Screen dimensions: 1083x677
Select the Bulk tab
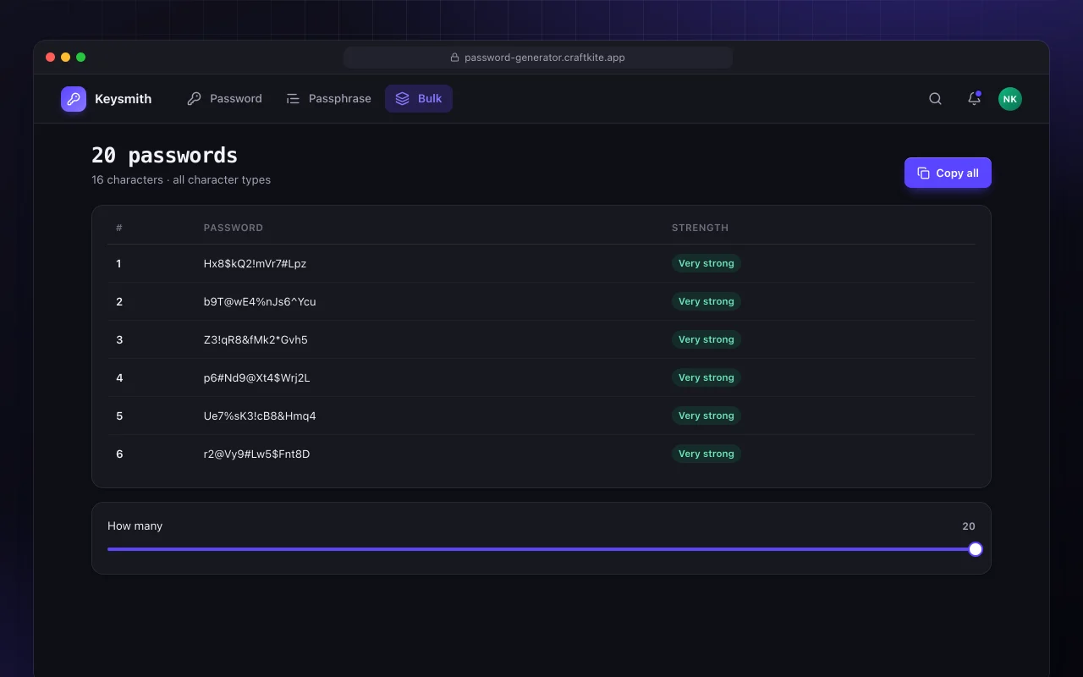tap(419, 99)
